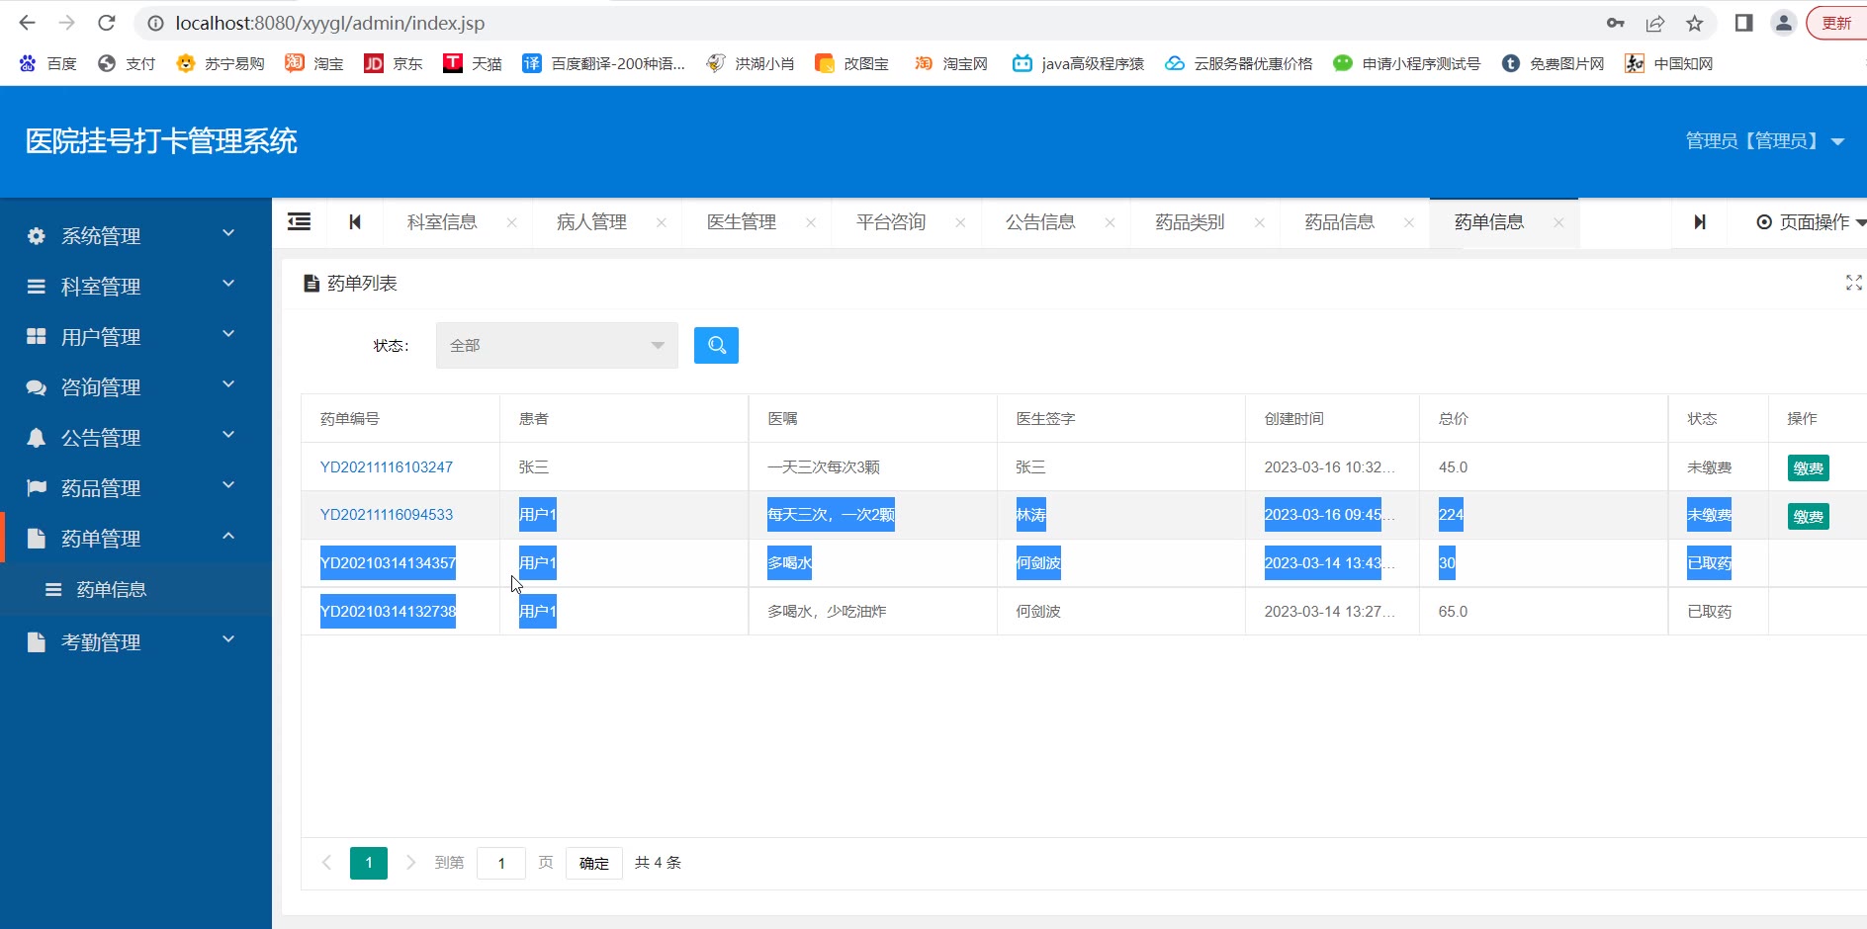Image resolution: width=1867 pixels, height=929 pixels.
Task: Open the 百度 bookmark
Action: 47,63
